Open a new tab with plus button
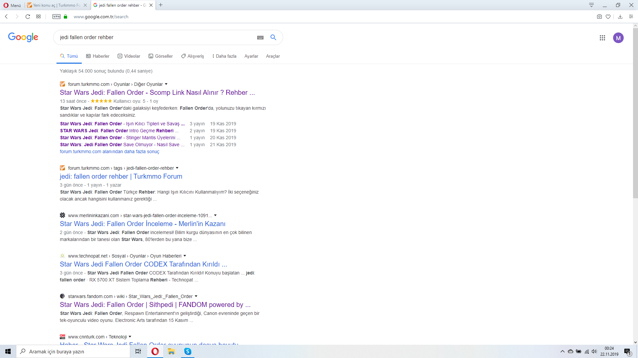The width and height of the screenshot is (638, 358). (161, 5)
